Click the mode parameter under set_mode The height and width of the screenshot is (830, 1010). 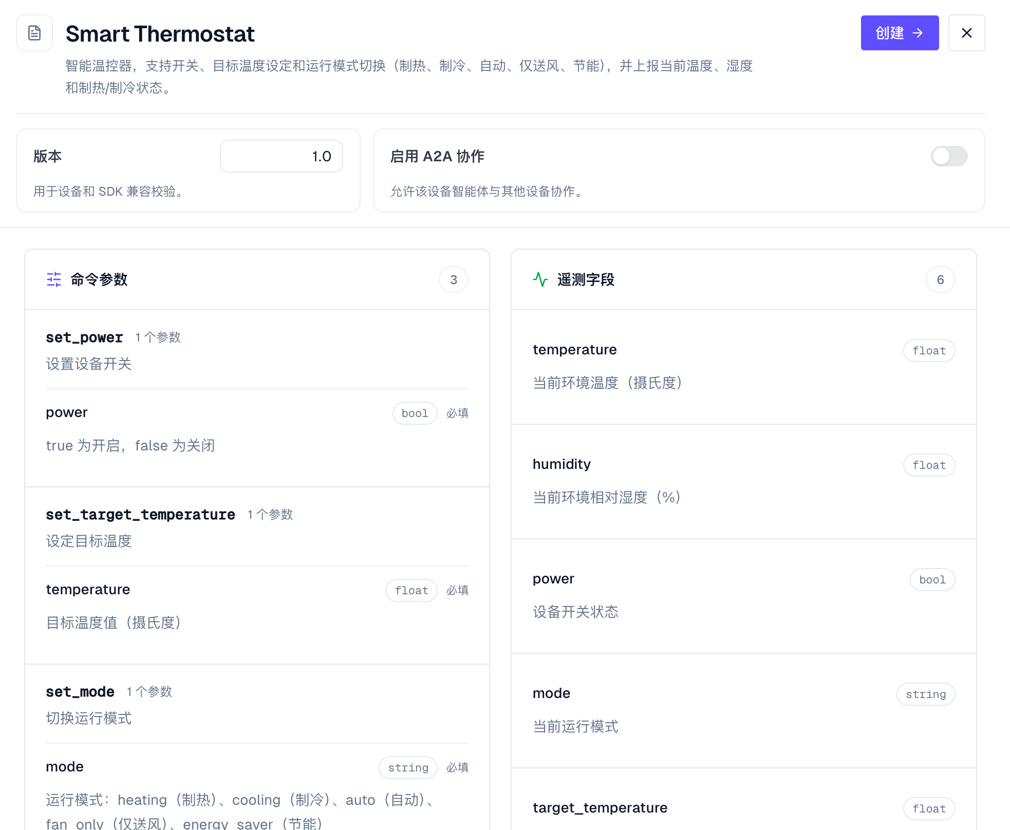pyautogui.click(x=65, y=767)
